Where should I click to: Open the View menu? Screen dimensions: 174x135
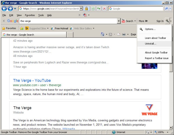coord(19,15)
